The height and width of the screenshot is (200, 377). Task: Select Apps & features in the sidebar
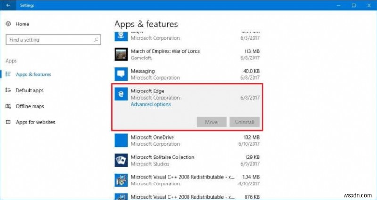coord(33,75)
